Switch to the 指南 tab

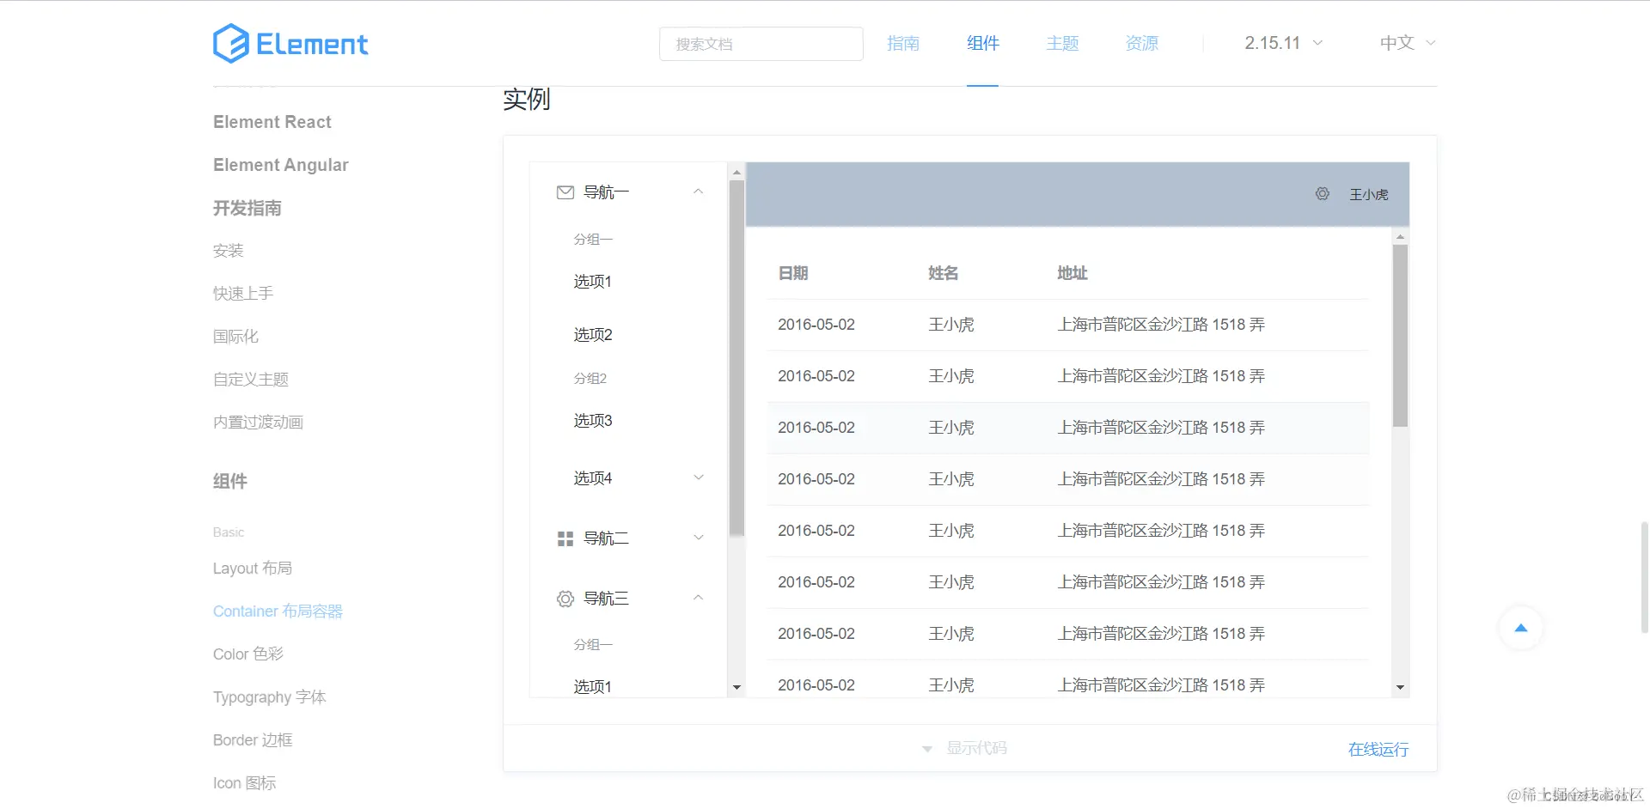point(903,43)
